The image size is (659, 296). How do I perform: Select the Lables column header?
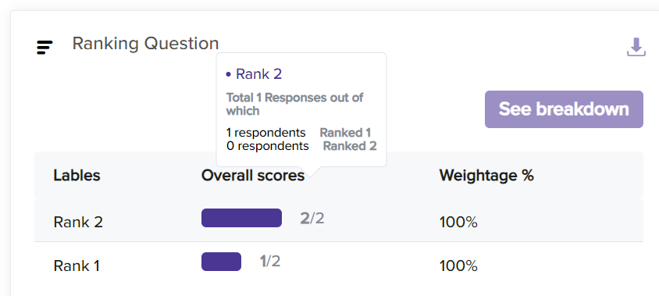click(77, 175)
